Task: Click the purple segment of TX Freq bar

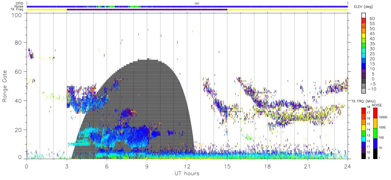Action: (x=147, y=10)
